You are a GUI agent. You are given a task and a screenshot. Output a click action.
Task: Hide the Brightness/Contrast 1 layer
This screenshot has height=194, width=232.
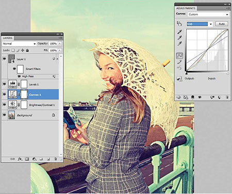click(4, 105)
